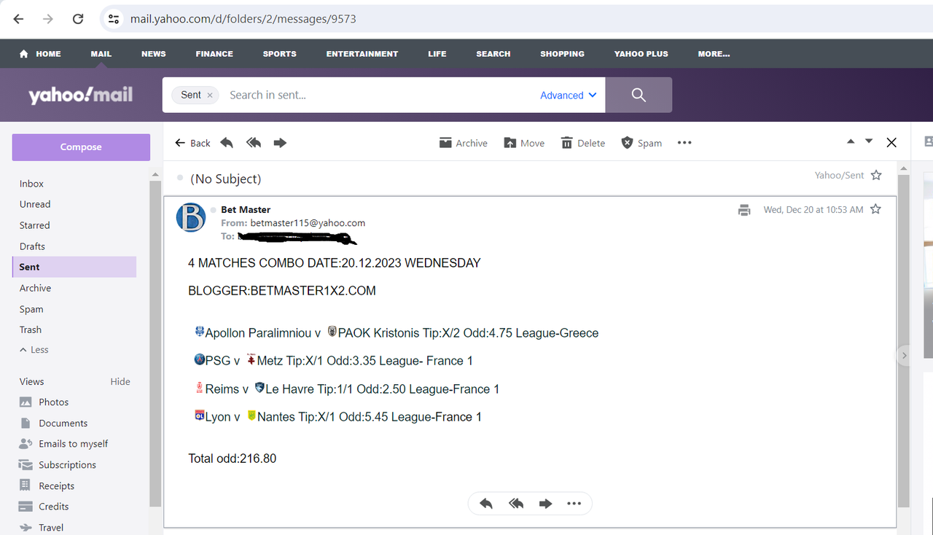The image size is (933, 535).
Task: Open the Trash folder
Action: click(x=31, y=329)
